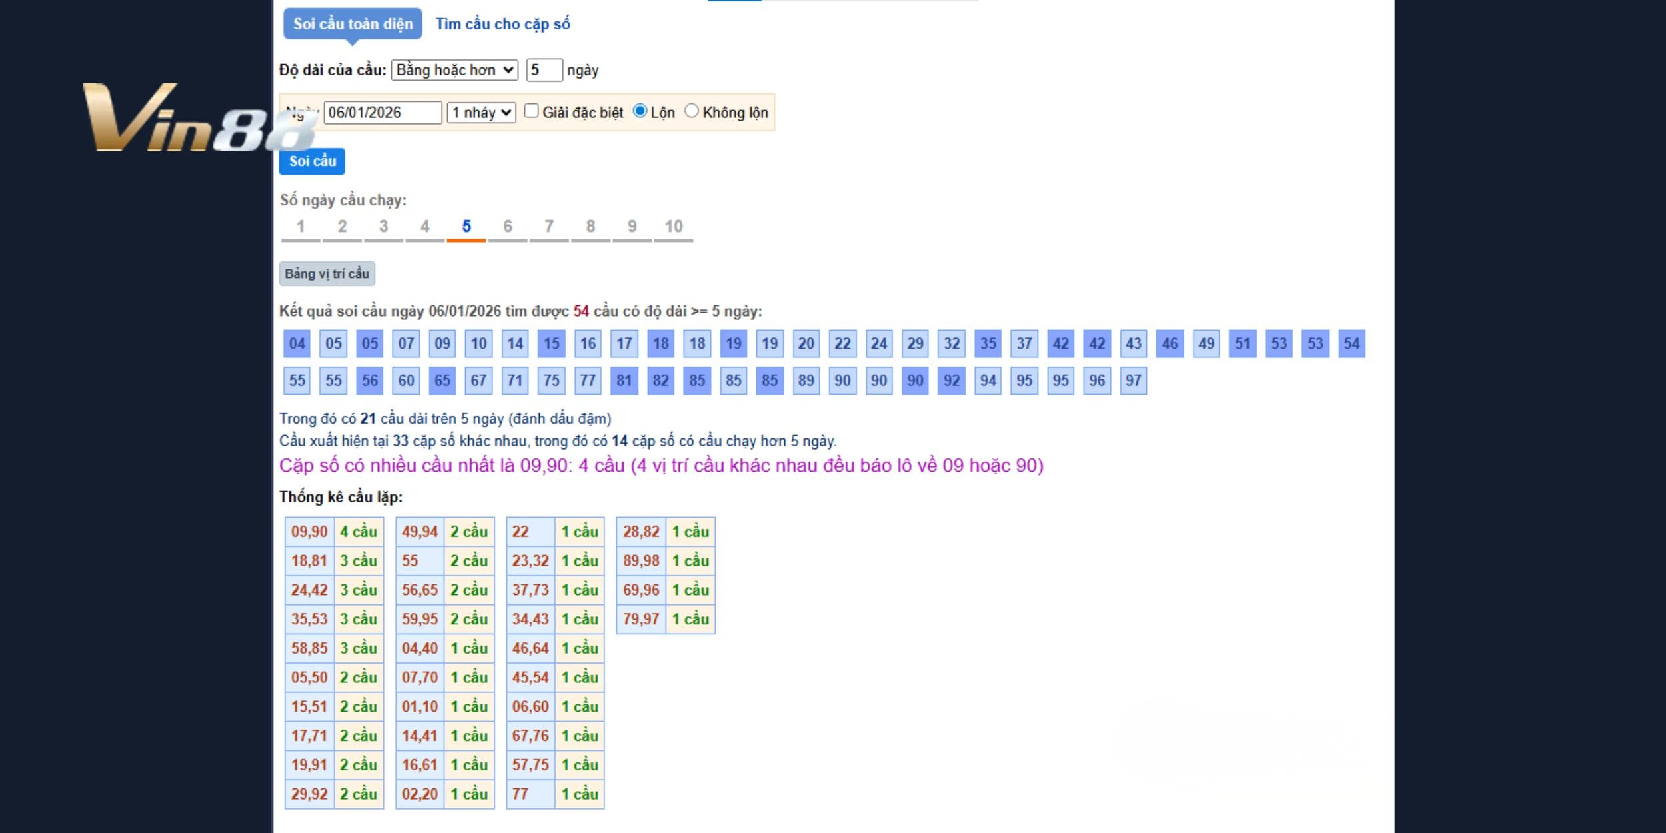This screenshot has height=833, width=1666.
Task: Click the Bảng vị trí cầu button
Action: (327, 273)
